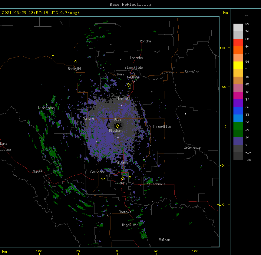Click the Airdrie label
Image resolution: width=261 pixels, height=255 pixels.
[x=122, y=163]
